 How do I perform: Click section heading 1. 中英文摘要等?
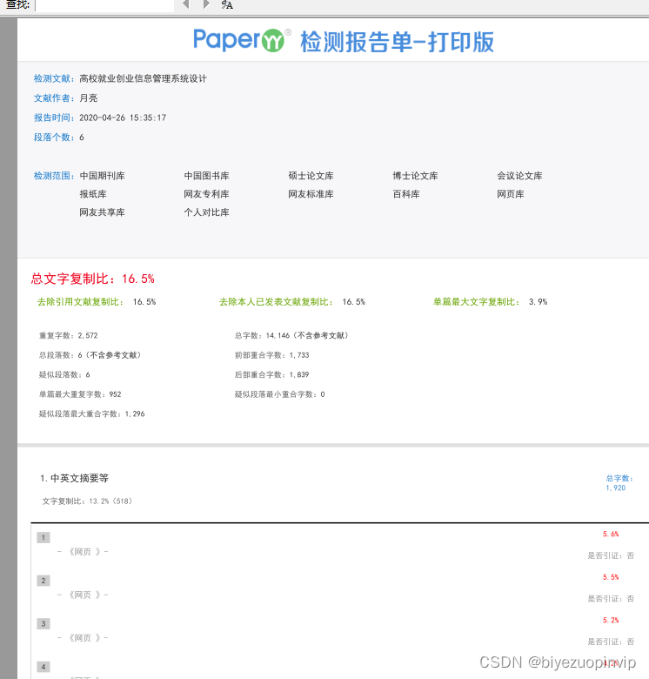[x=74, y=478]
